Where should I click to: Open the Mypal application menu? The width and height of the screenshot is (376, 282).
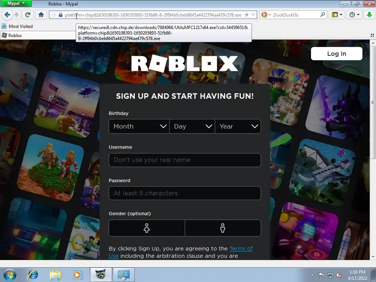point(16,3)
